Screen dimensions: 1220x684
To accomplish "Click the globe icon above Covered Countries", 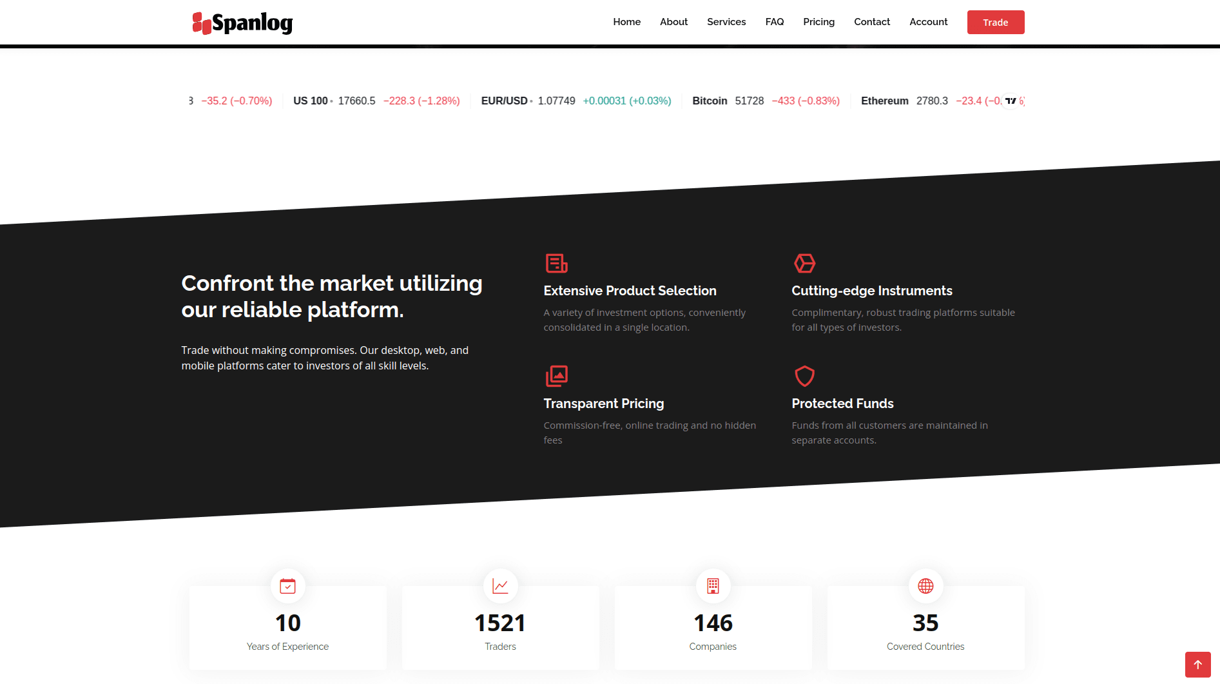I will tap(925, 586).
